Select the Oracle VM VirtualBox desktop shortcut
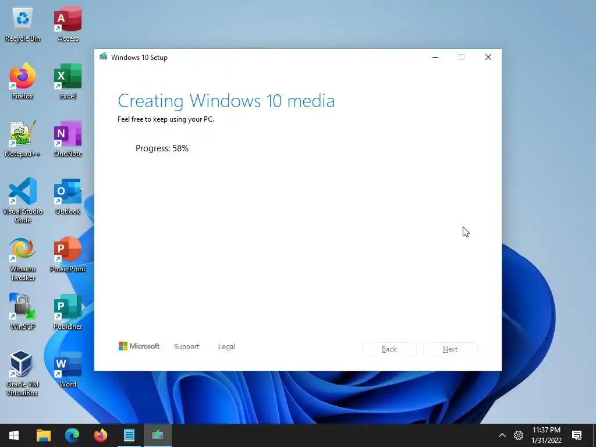Image resolution: width=596 pixels, height=447 pixels. pos(23,374)
